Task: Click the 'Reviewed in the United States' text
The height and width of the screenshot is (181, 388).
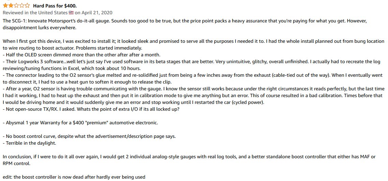Action: (35, 12)
